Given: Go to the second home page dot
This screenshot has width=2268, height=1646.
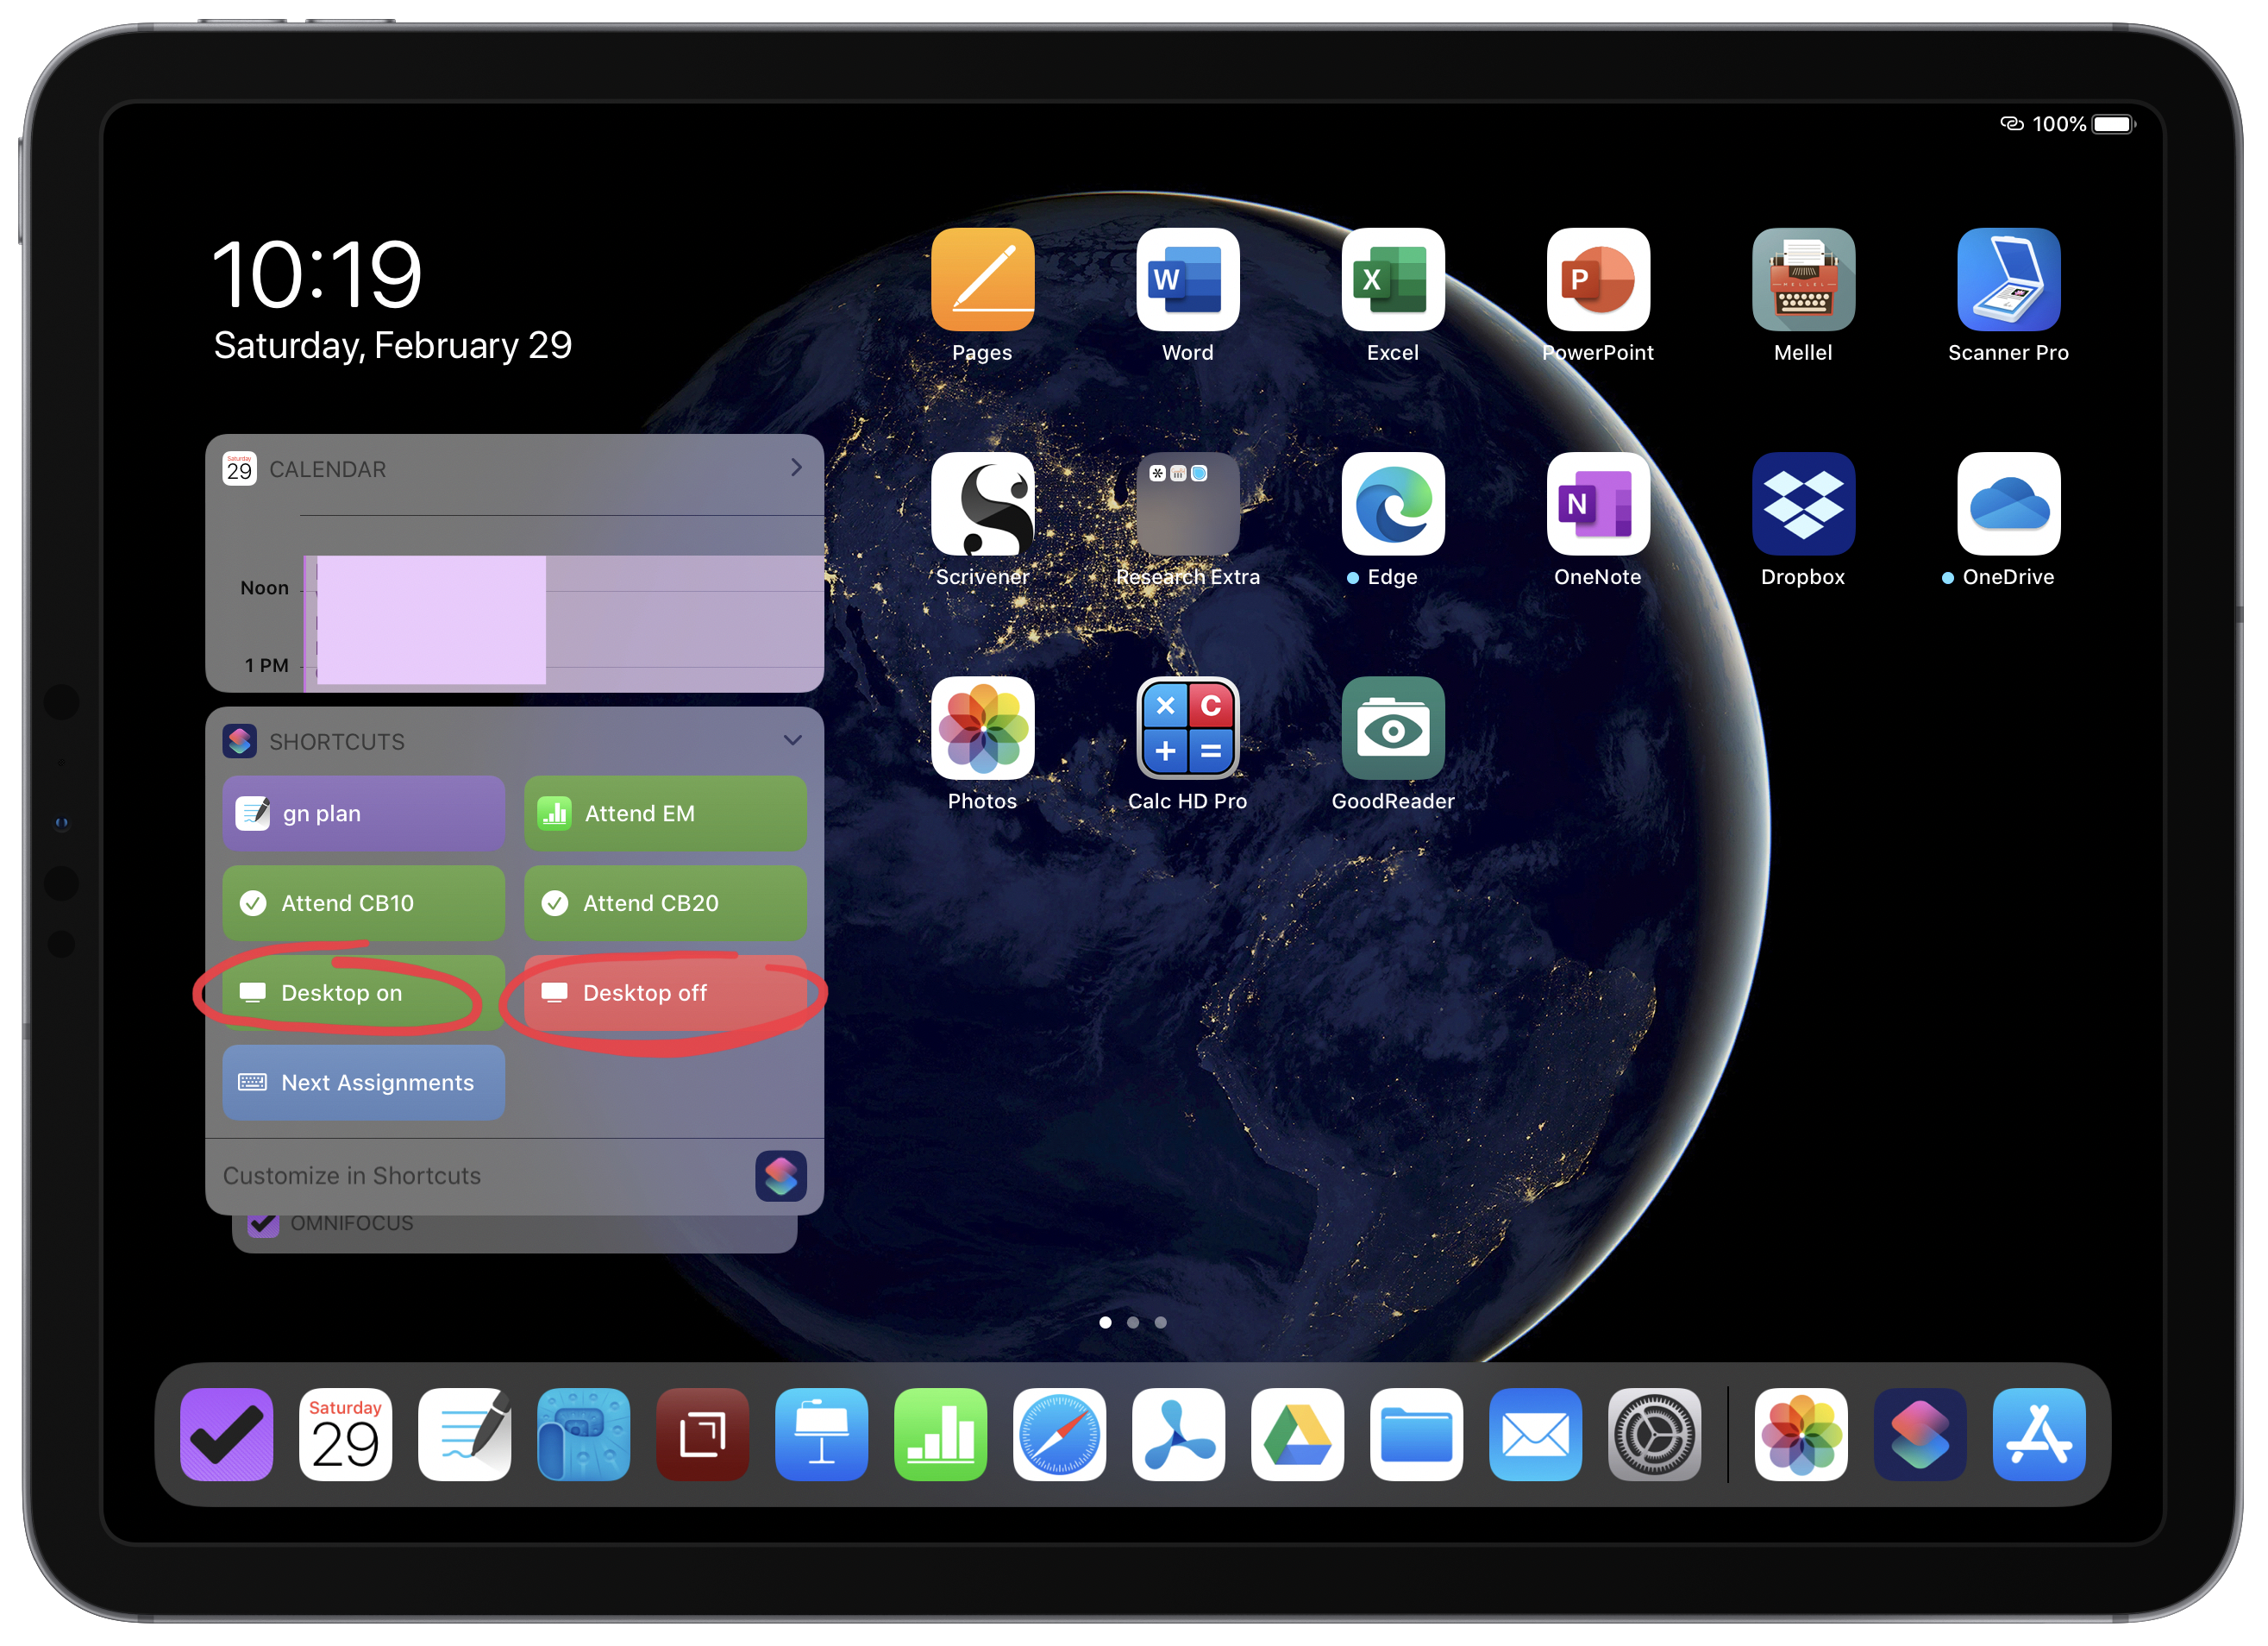Looking at the screenshot, I should [1132, 1322].
